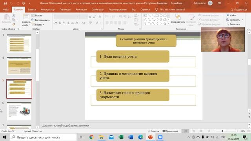
Task: Select slide 3 thumbnail
Action: [x=19, y=43]
